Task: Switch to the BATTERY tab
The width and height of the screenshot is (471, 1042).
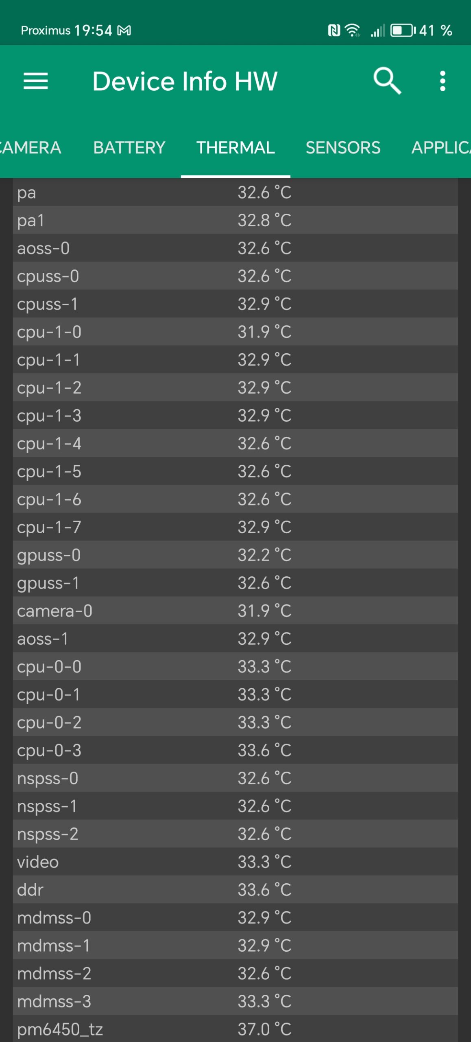Action: pos(129,147)
